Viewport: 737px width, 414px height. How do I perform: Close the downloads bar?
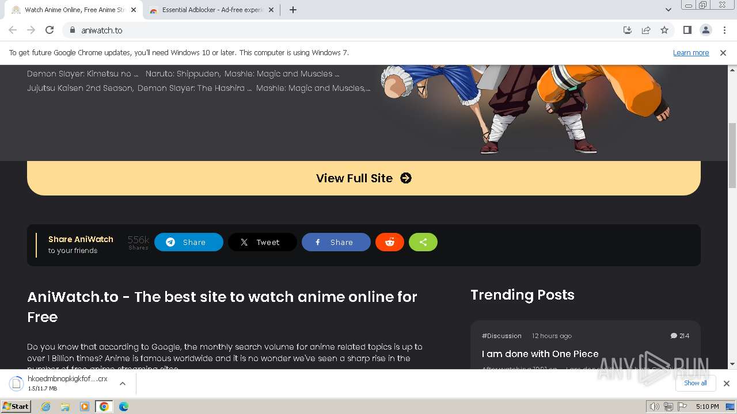point(726,384)
